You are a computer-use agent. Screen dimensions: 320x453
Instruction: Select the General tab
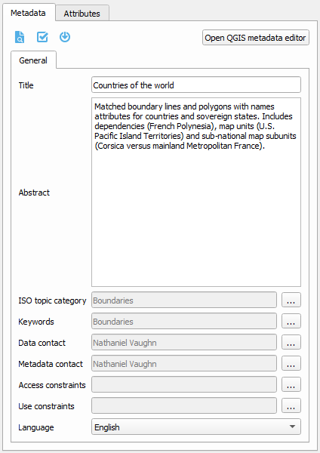click(x=33, y=60)
